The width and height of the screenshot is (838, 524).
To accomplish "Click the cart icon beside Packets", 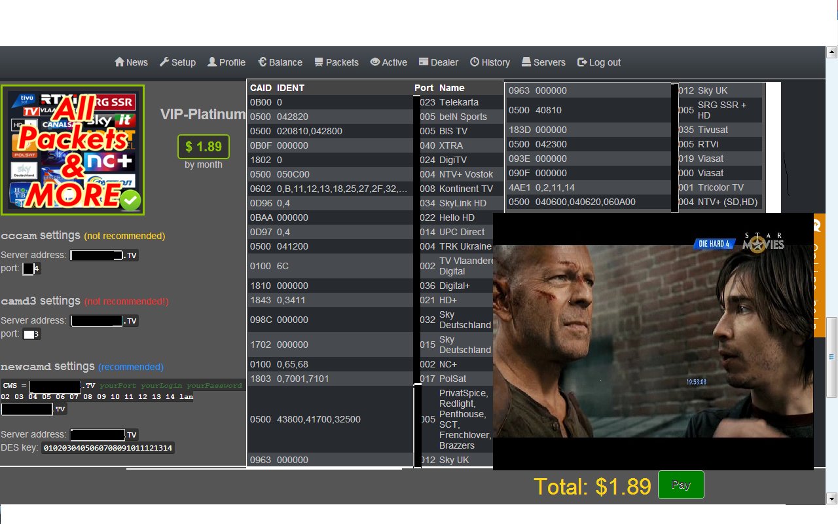I will click(319, 62).
